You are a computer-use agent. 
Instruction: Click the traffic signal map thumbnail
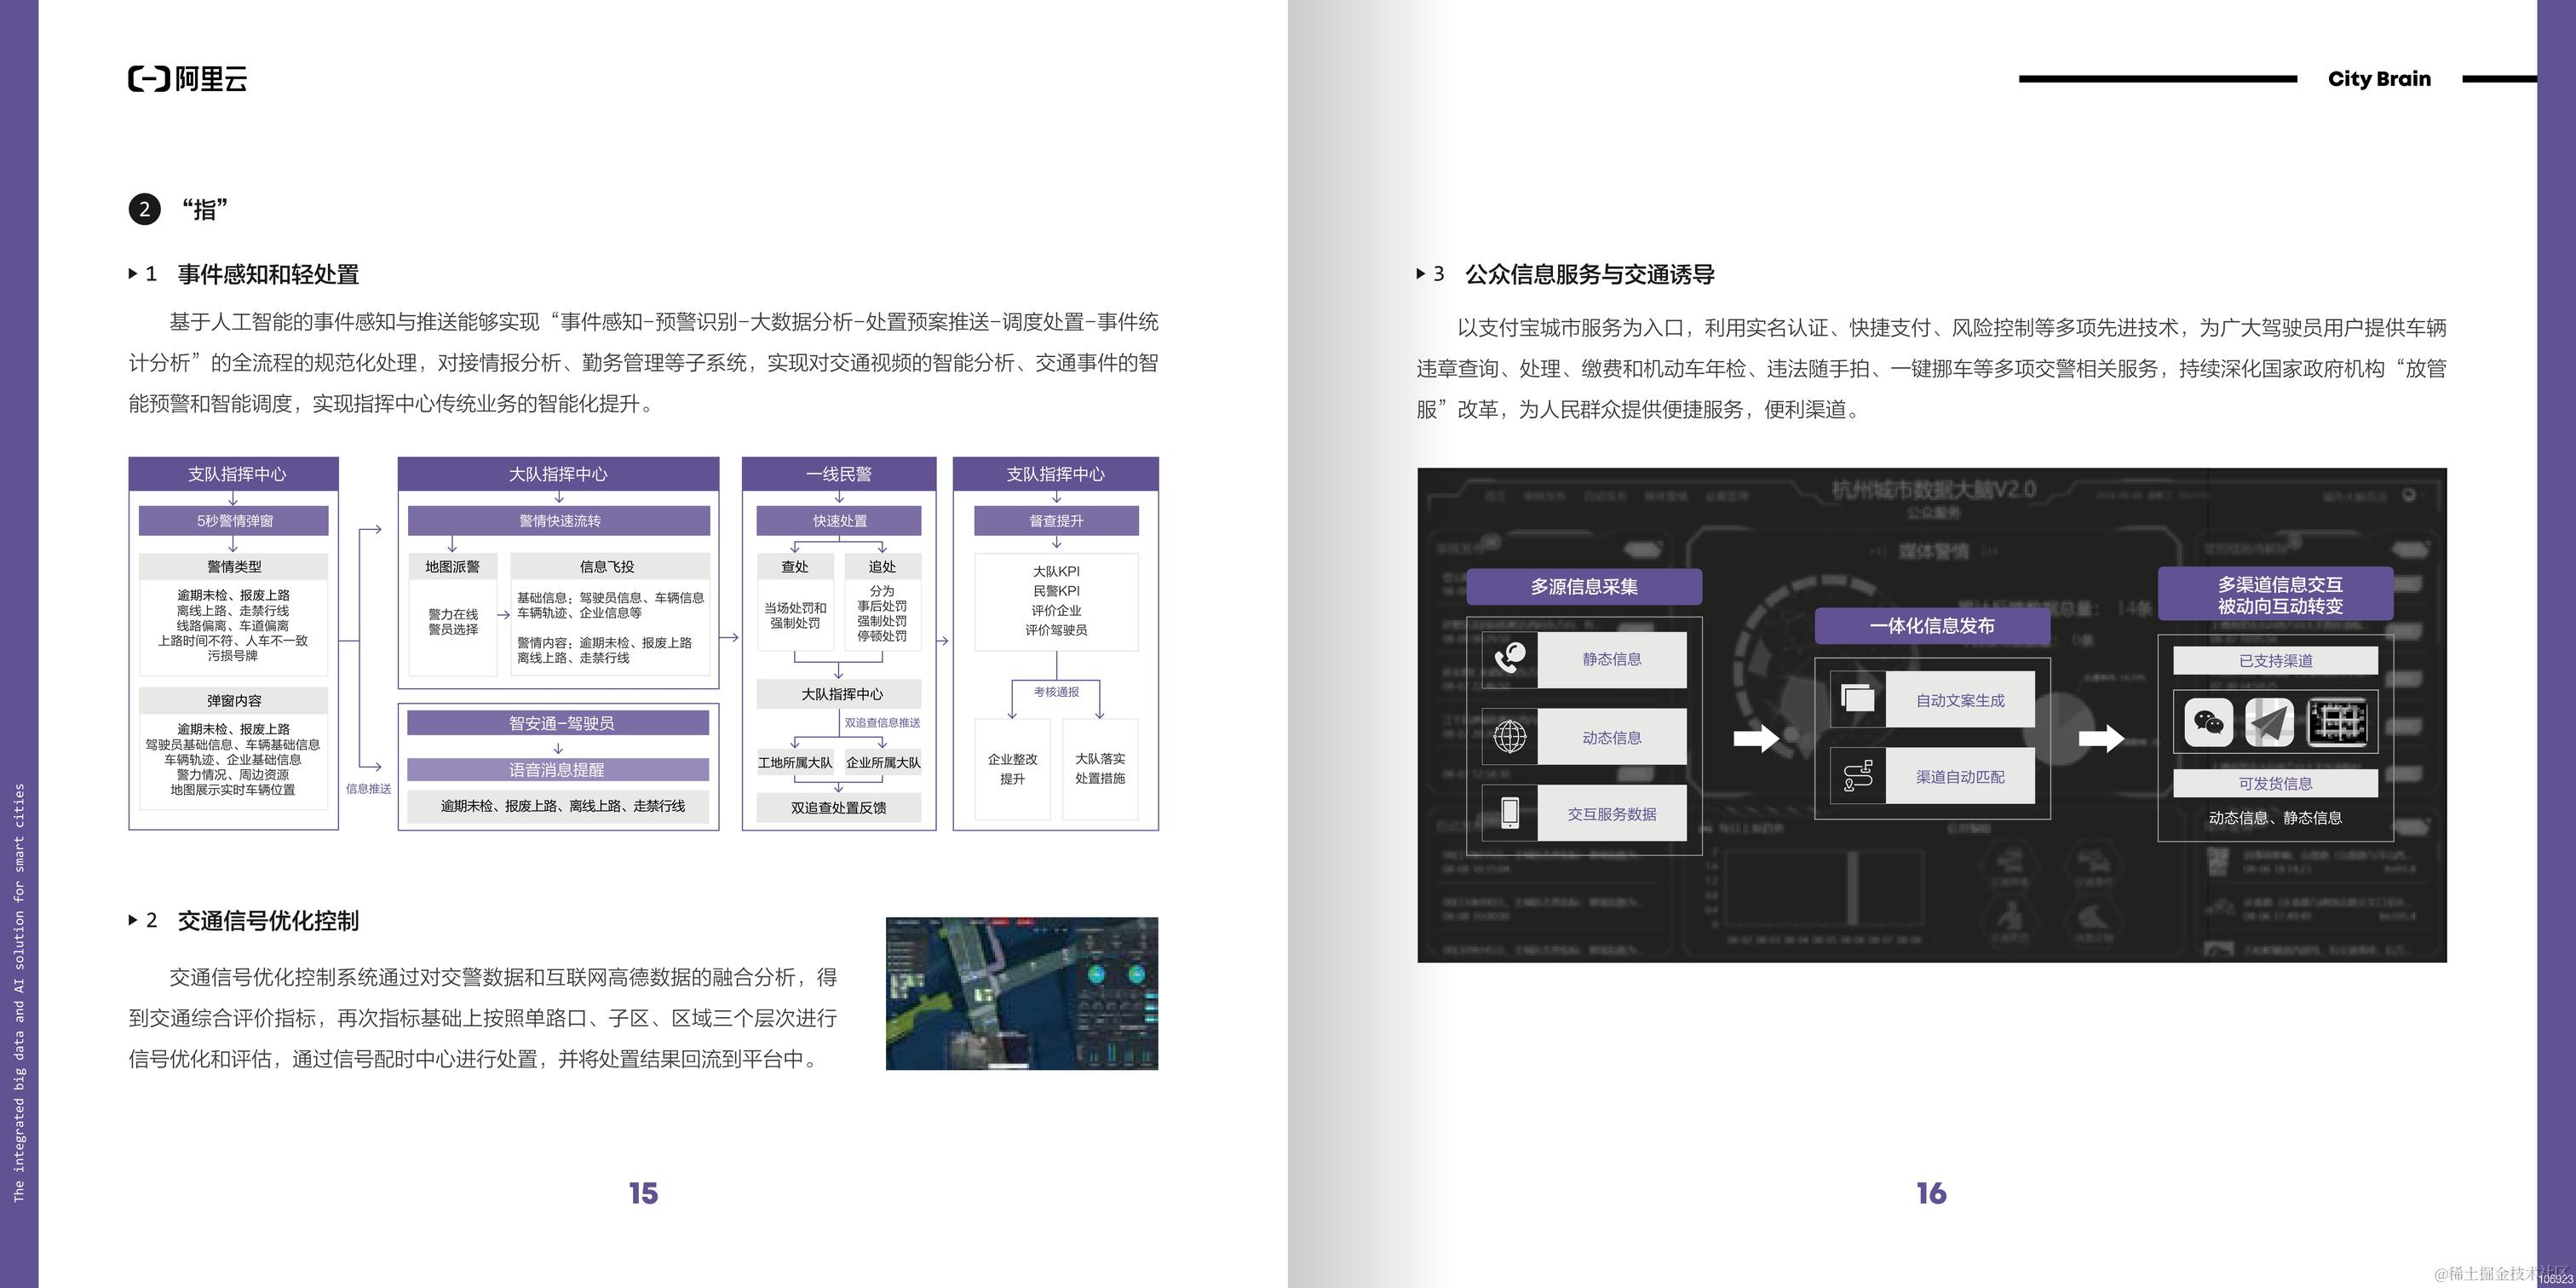coord(1021,993)
